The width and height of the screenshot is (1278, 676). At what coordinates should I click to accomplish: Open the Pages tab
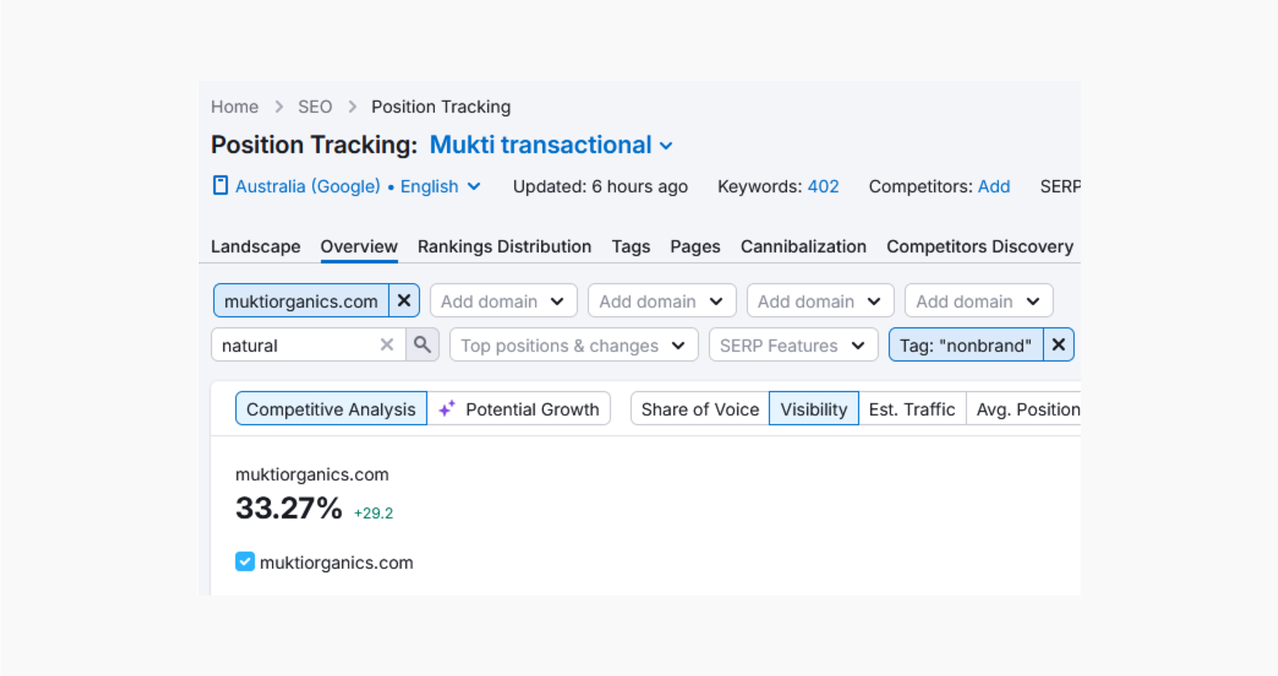point(695,247)
